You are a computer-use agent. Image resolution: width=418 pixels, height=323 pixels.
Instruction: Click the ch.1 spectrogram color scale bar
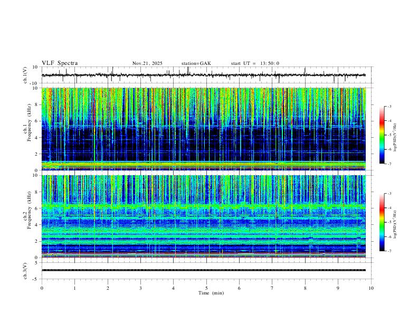[x=382, y=135]
